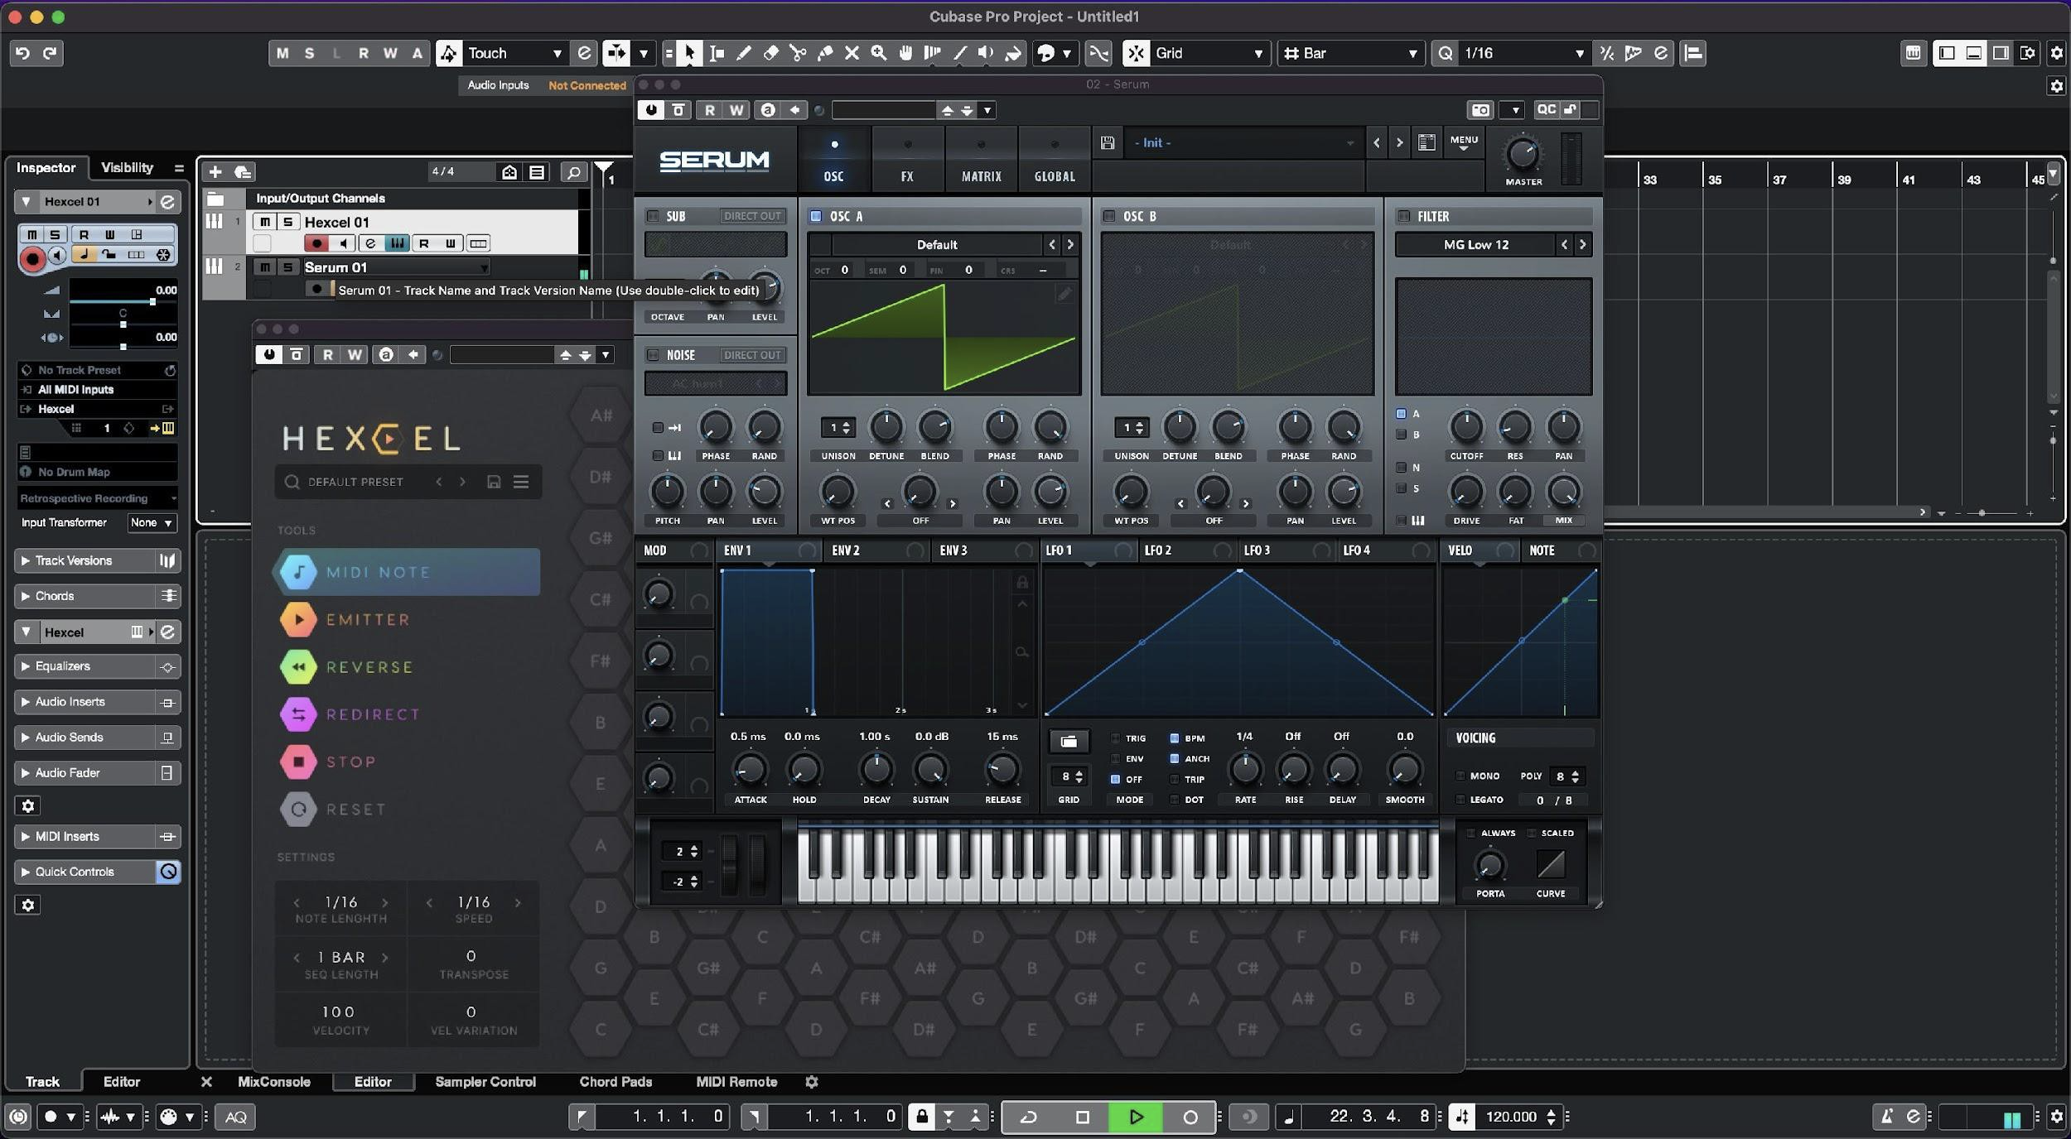The width and height of the screenshot is (2071, 1139).
Task: Click the transport Play button
Action: pyautogui.click(x=1136, y=1117)
